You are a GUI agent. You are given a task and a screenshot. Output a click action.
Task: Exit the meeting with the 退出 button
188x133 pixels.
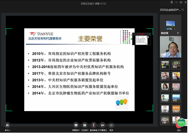click(179, 128)
